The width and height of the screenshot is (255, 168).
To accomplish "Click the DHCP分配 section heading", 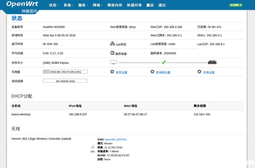I will [x=22, y=96].
